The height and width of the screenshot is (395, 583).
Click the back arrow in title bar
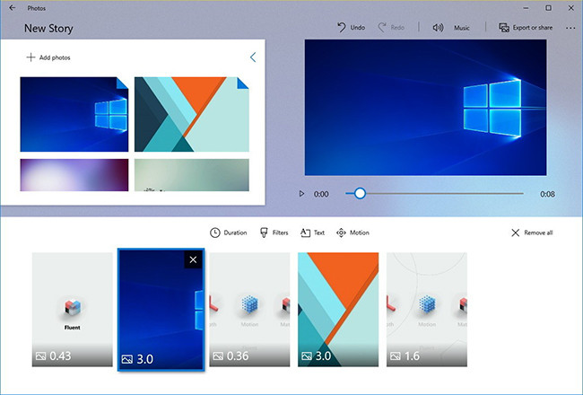[10, 7]
